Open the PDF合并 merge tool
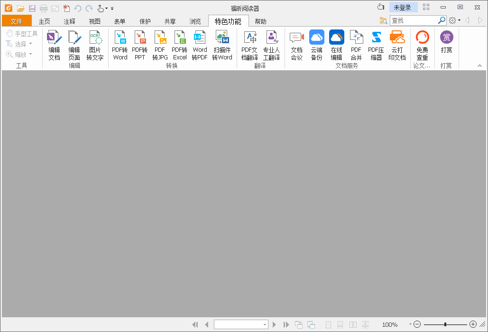Image resolution: width=488 pixels, height=332 pixels. click(x=356, y=46)
